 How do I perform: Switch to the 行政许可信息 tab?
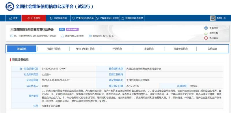[x=53, y=49]
